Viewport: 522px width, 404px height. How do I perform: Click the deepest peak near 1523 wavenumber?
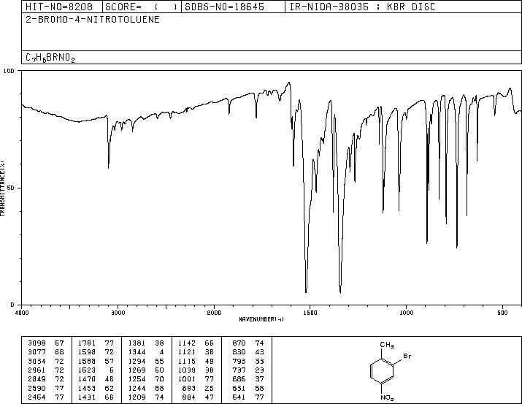(x=306, y=291)
